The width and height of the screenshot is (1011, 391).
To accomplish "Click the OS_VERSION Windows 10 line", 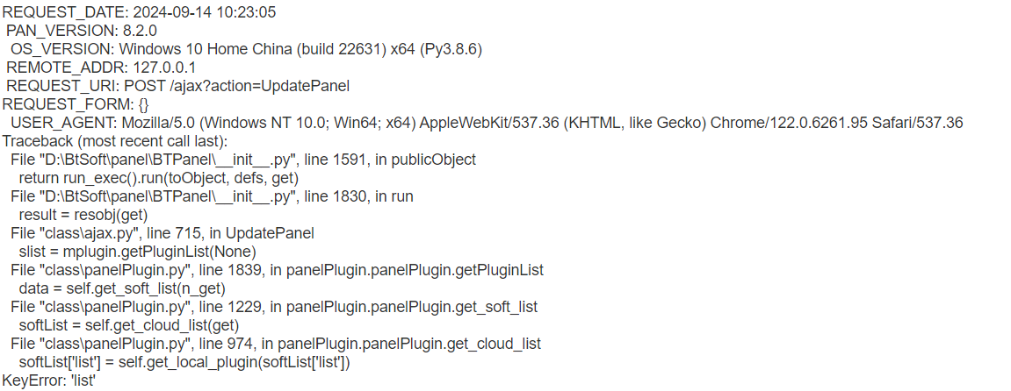I will [246, 49].
